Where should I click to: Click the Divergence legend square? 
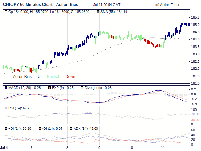[82, 88]
